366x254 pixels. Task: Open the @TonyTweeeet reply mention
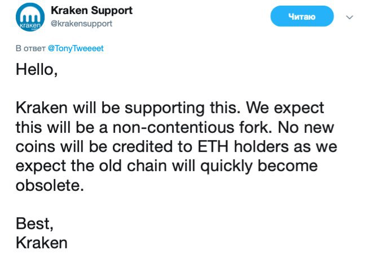(x=76, y=48)
